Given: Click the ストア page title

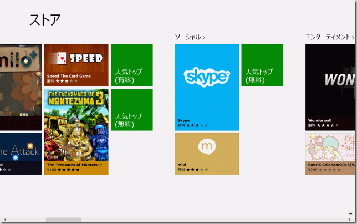Looking at the screenshot, I should [x=45, y=19].
